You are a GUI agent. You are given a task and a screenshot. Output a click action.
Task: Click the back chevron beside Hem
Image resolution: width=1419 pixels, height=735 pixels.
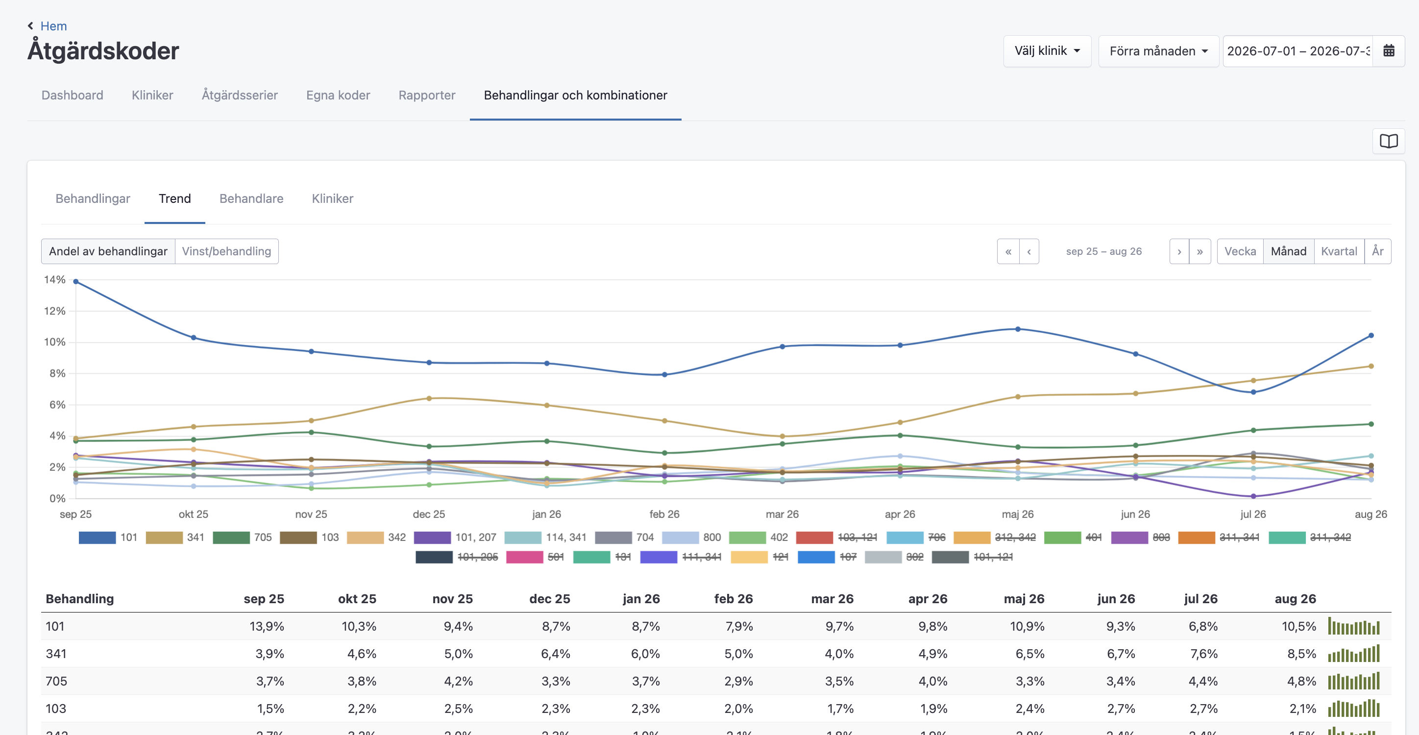(x=30, y=26)
